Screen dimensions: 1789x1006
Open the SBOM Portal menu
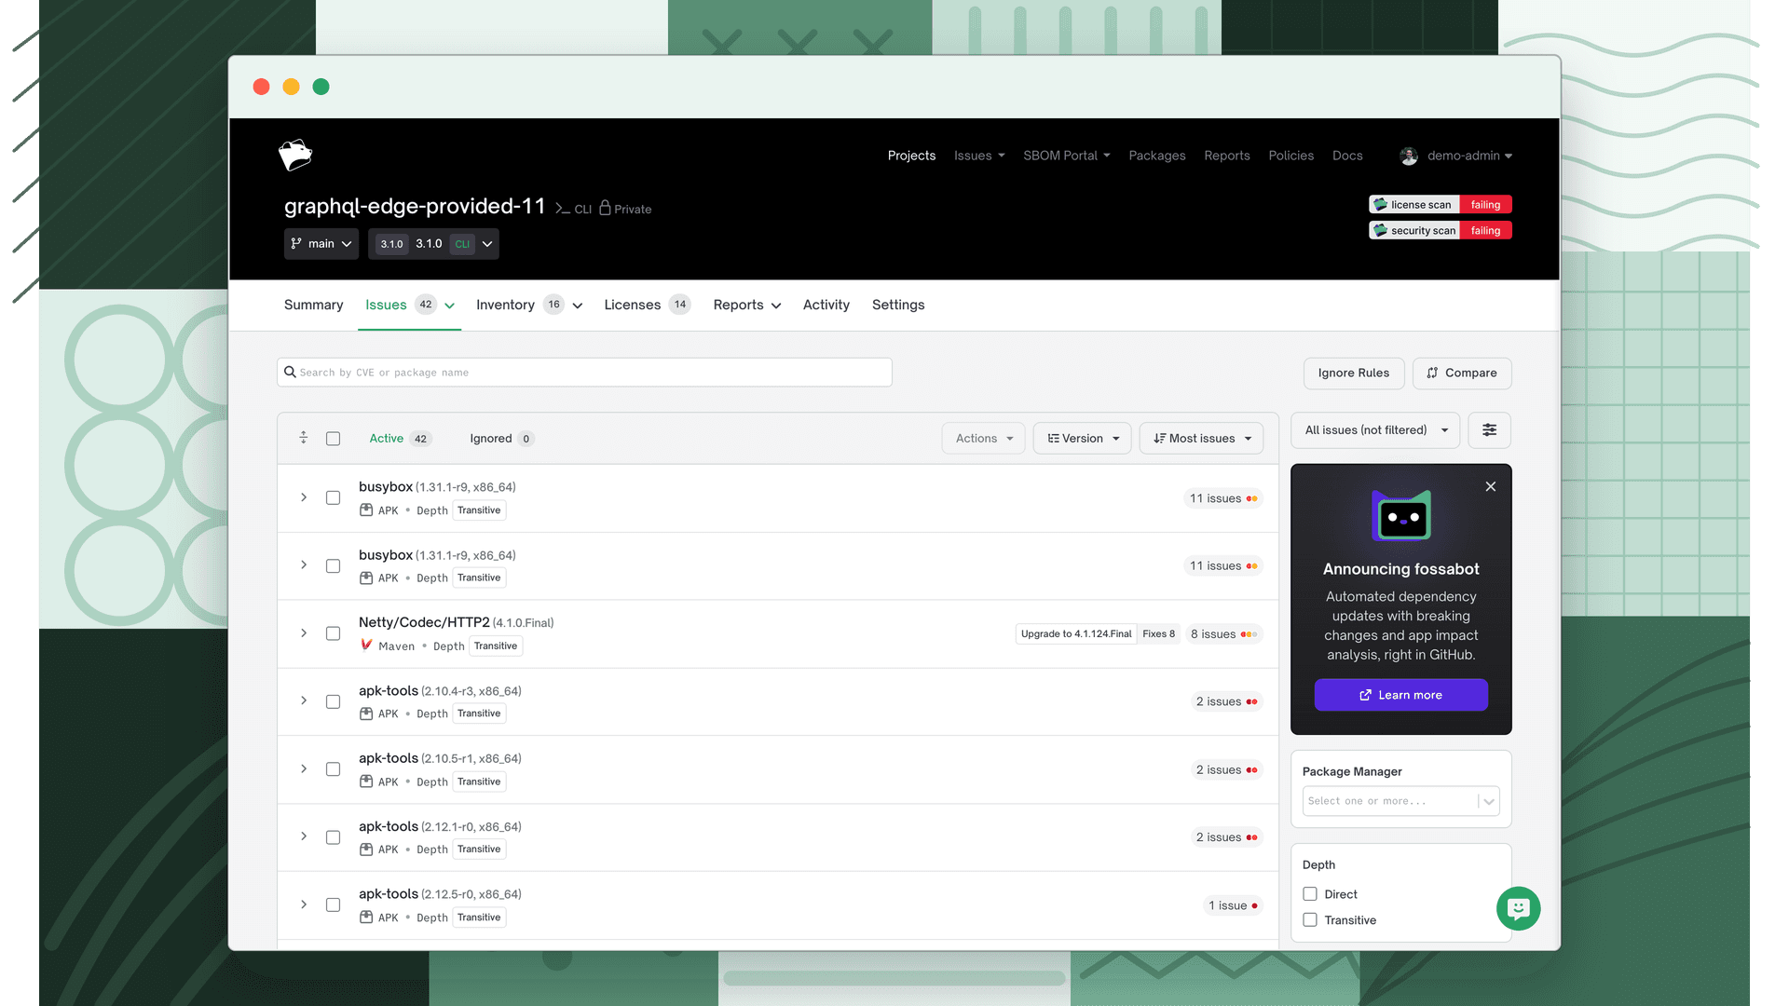pyautogui.click(x=1066, y=156)
